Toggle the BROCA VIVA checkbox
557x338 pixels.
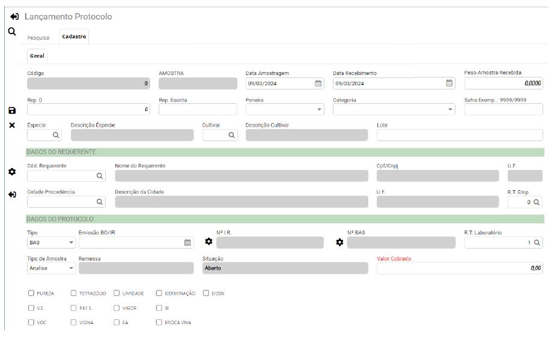(x=159, y=322)
